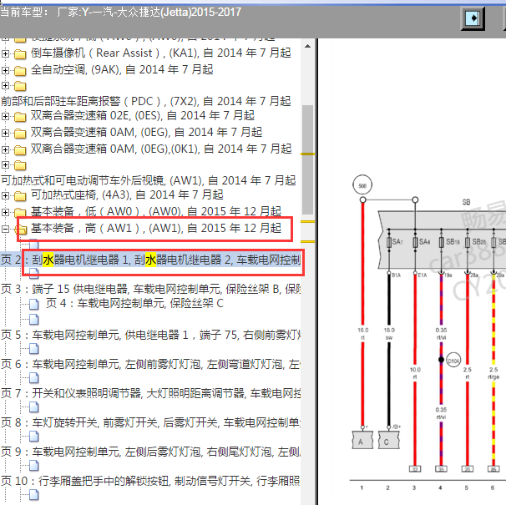Image resolution: width=506 pixels, height=505 pixels.
Task: Open 页 5: 车载电网控制单元, 供电继电器 1
Action: click(x=150, y=335)
